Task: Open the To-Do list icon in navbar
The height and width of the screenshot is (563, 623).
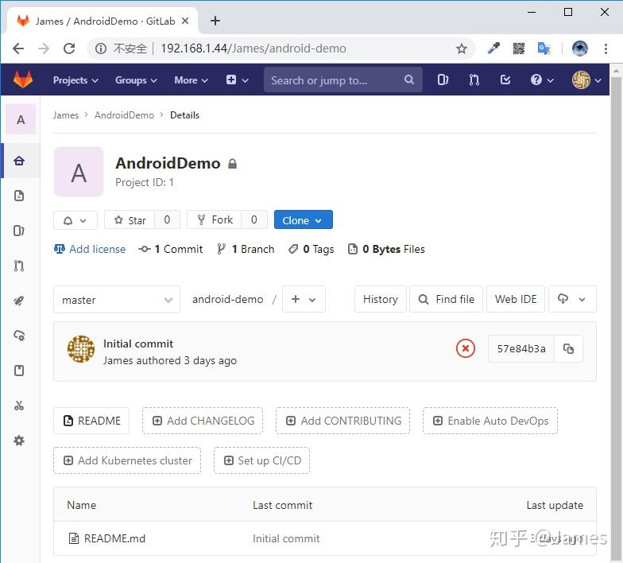Action: (505, 80)
